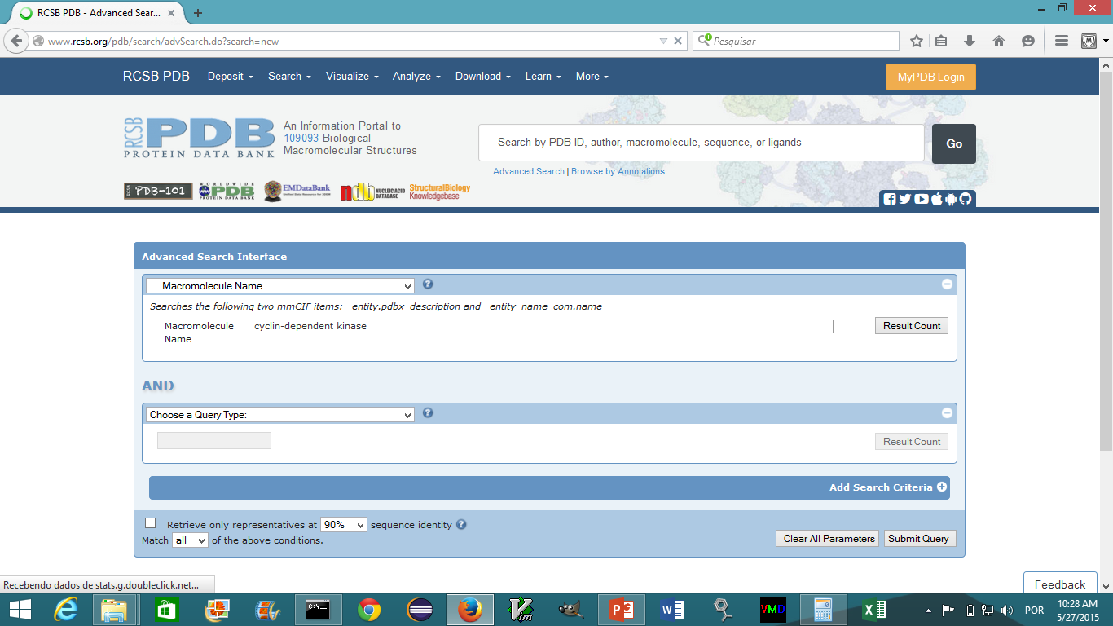This screenshot has width=1113, height=626.
Task: Open the Firefox hamburger menu
Action: [x=1062, y=41]
